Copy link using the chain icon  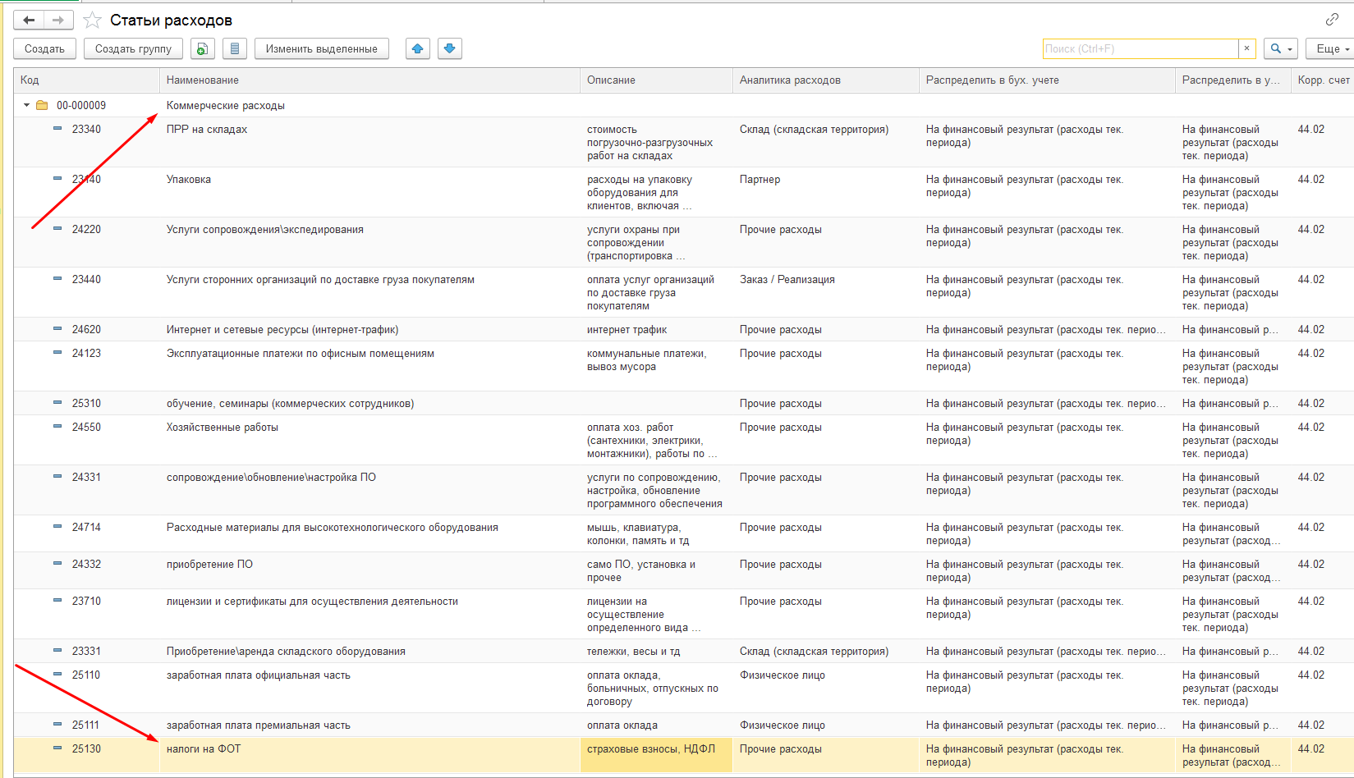(1332, 19)
